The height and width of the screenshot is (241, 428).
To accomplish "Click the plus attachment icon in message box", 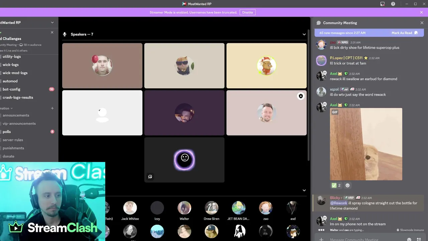I will point(321,239).
